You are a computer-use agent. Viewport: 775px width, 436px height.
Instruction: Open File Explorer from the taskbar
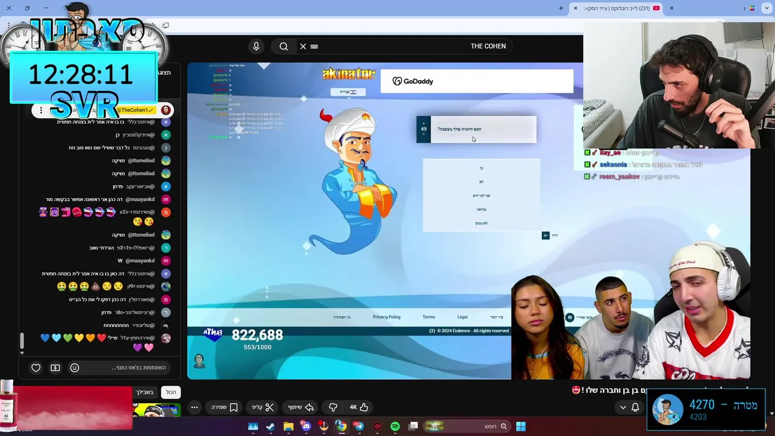click(x=288, y=426)
